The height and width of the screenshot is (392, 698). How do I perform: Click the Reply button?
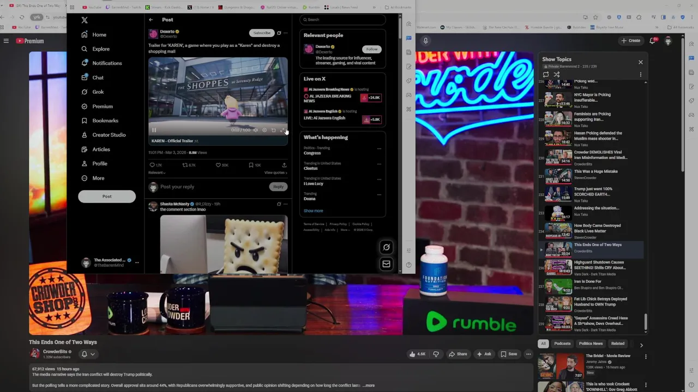click(278, 187)
